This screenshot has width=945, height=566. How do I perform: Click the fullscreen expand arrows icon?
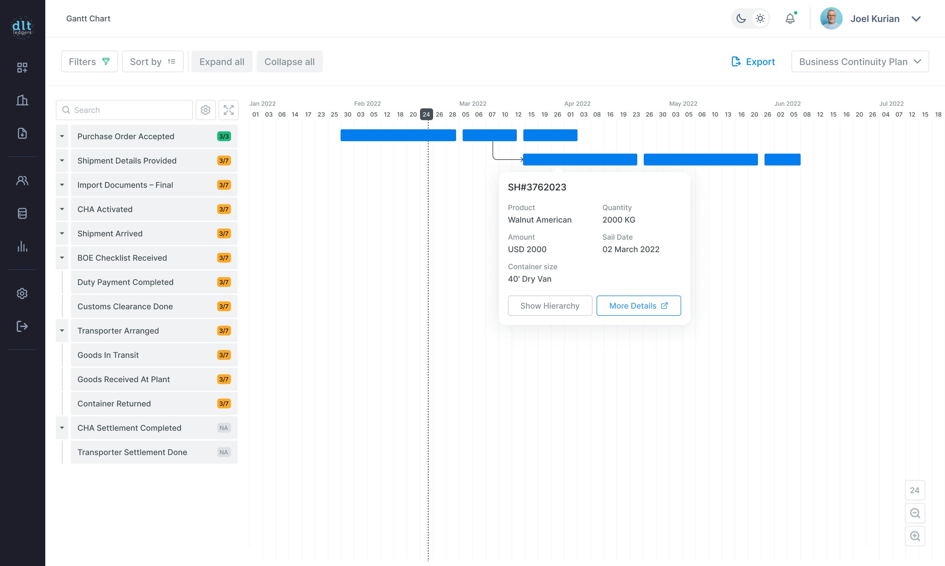tap(228, 110)
